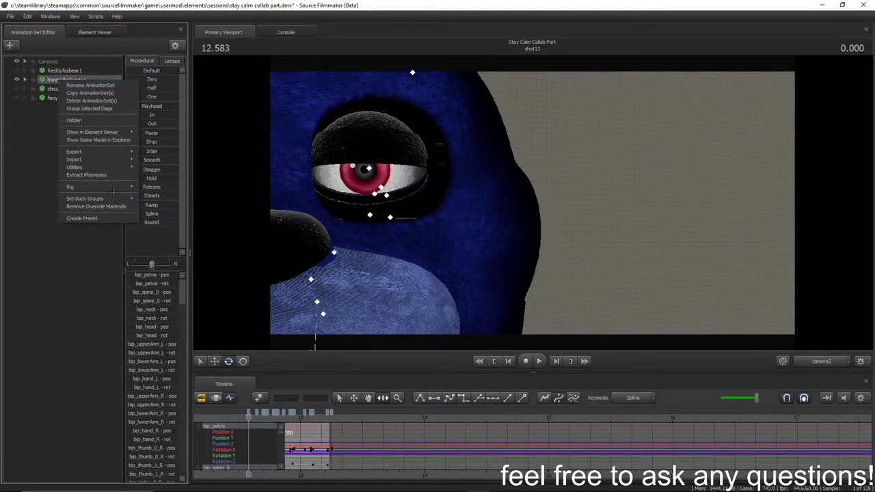The height and width of the screenshot is (492, 875).
Task: Toggle selectable arrow for Cameras group
Action: click(25, 61)
